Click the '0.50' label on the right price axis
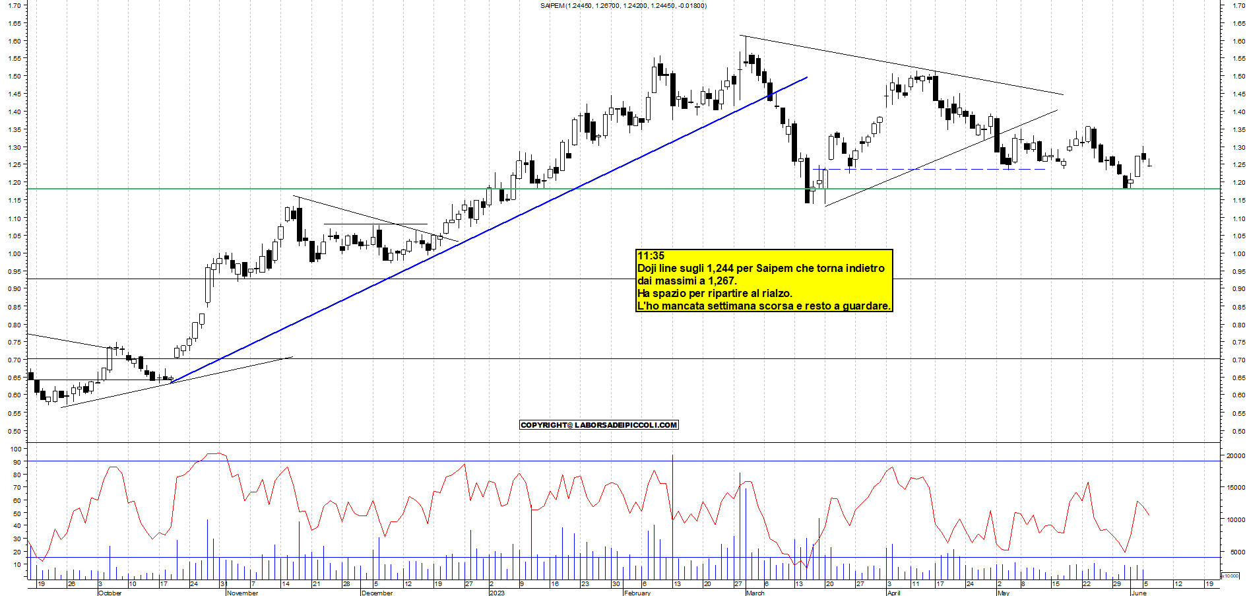 click(1238, 432)
